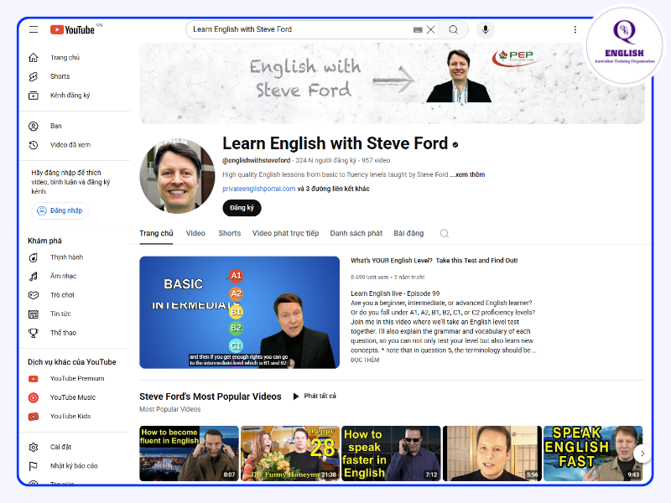Switch to the channel Shorts tab
Image resolution: width=671 pixels, height=503 pixels.
pos(229,233)
